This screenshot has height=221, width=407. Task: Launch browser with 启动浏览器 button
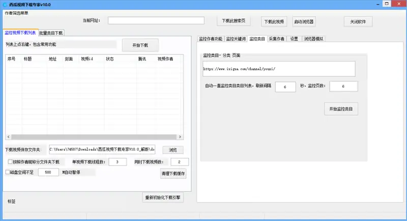[x=304, y=21]
